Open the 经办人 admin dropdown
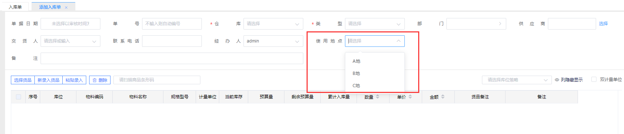This screenshot has width=624, height=134. coord(273,41)
